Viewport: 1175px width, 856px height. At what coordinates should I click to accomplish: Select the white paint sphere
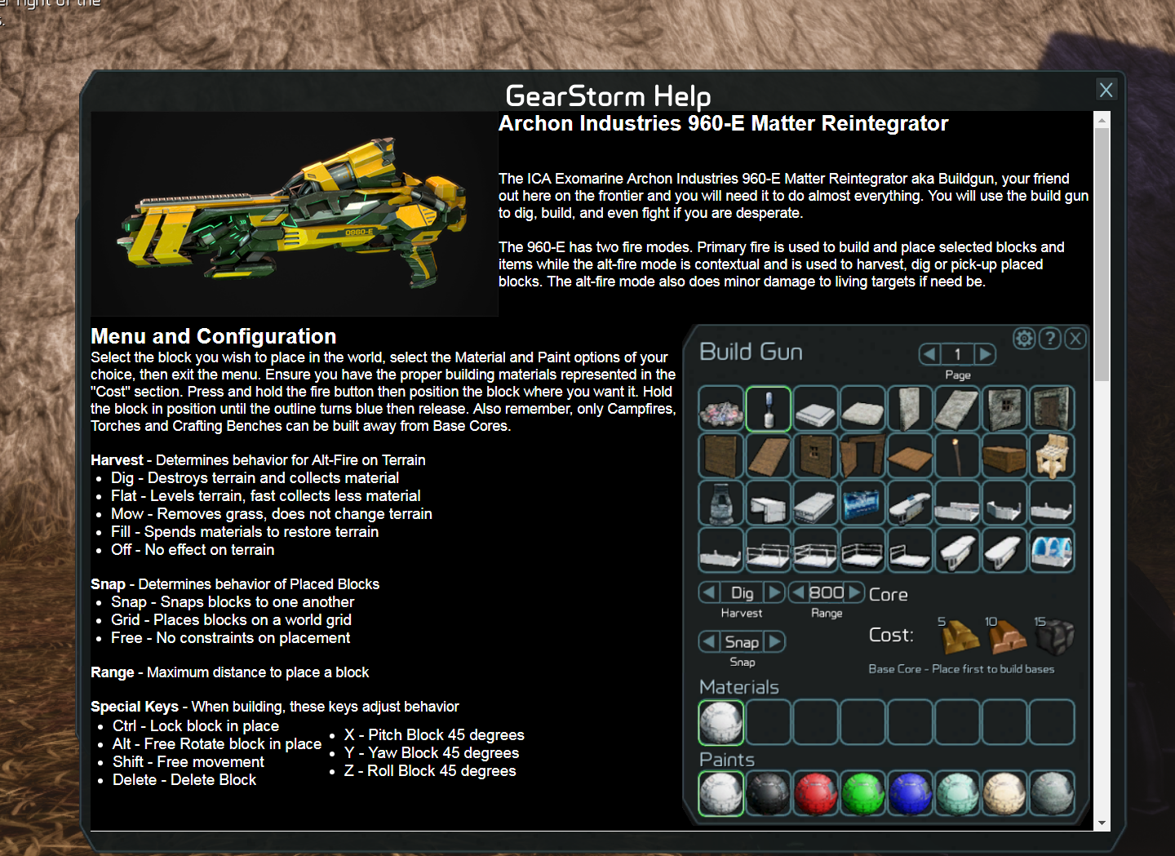(x=721, y=793)
